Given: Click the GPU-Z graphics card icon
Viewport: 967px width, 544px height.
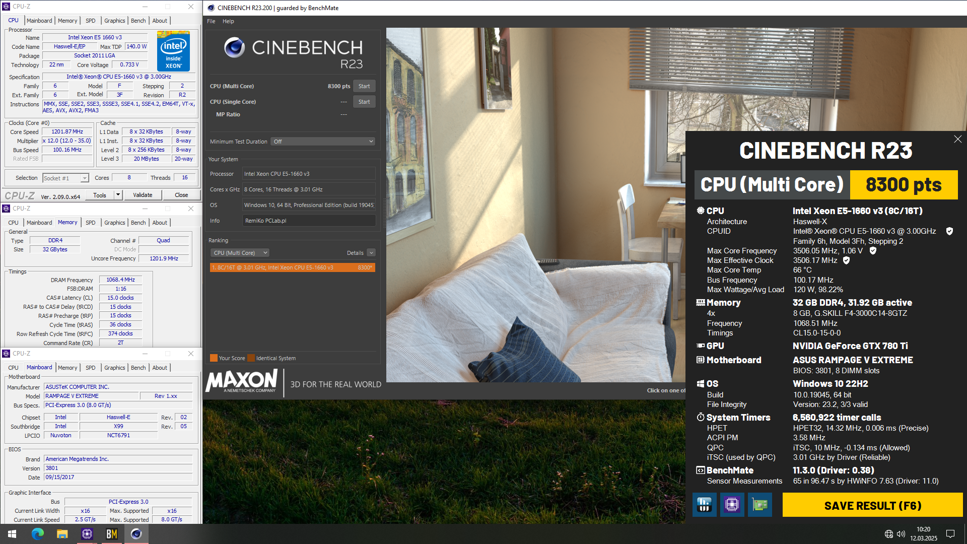Looking at the screenshot, I should tap(759, 505).
